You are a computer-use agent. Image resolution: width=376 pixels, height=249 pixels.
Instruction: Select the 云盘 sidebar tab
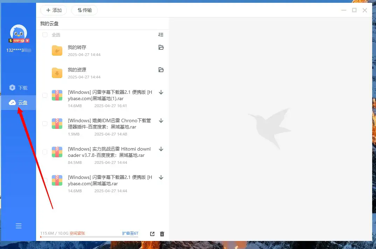click(x=19, y=103)
